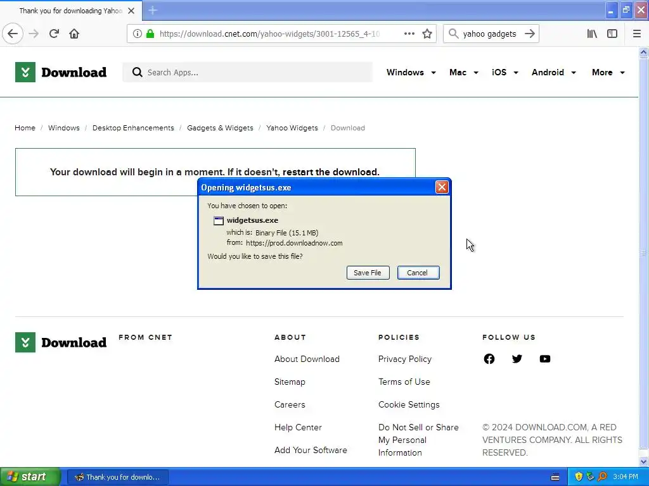Click Cancel in the download dialog
Viewport: 649px width, 486px height.
coord(418,273)
